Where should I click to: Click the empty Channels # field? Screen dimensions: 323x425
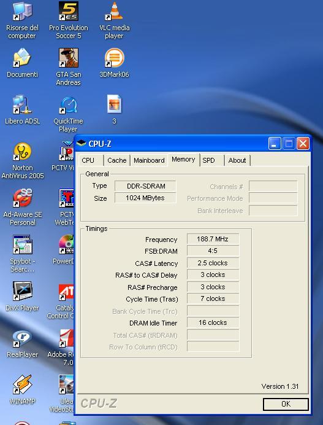(x=273, y=187)
